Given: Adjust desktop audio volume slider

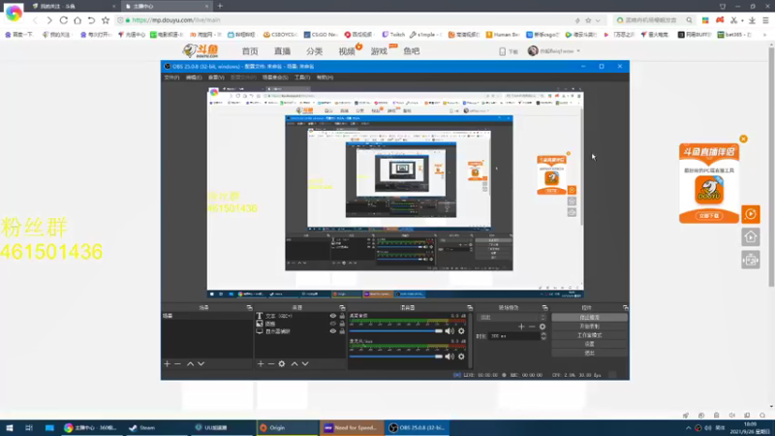Looking at the screenshot, I should coord(395,331).
